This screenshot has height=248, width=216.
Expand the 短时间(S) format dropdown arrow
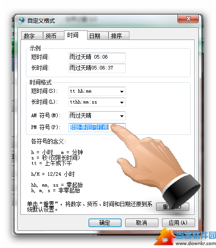pyautogui.click(x=122, y=91)
